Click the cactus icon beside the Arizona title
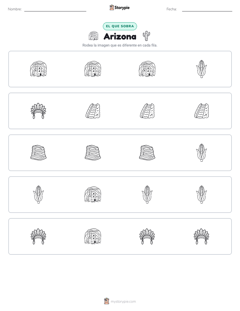Viewport: 240px width, 311px height. 146,36
